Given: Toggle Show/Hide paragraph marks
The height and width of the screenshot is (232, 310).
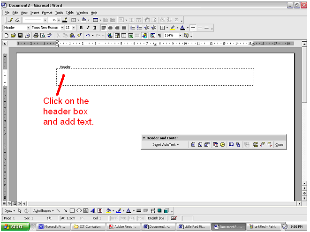Looking at the screenshot, I should pos(160,36).
